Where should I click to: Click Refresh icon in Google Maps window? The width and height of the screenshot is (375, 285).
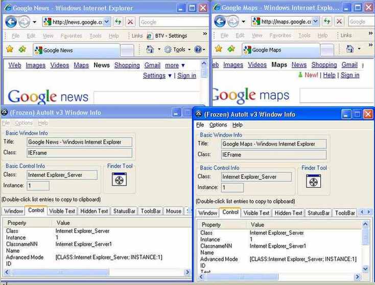[x=327, y=21]
